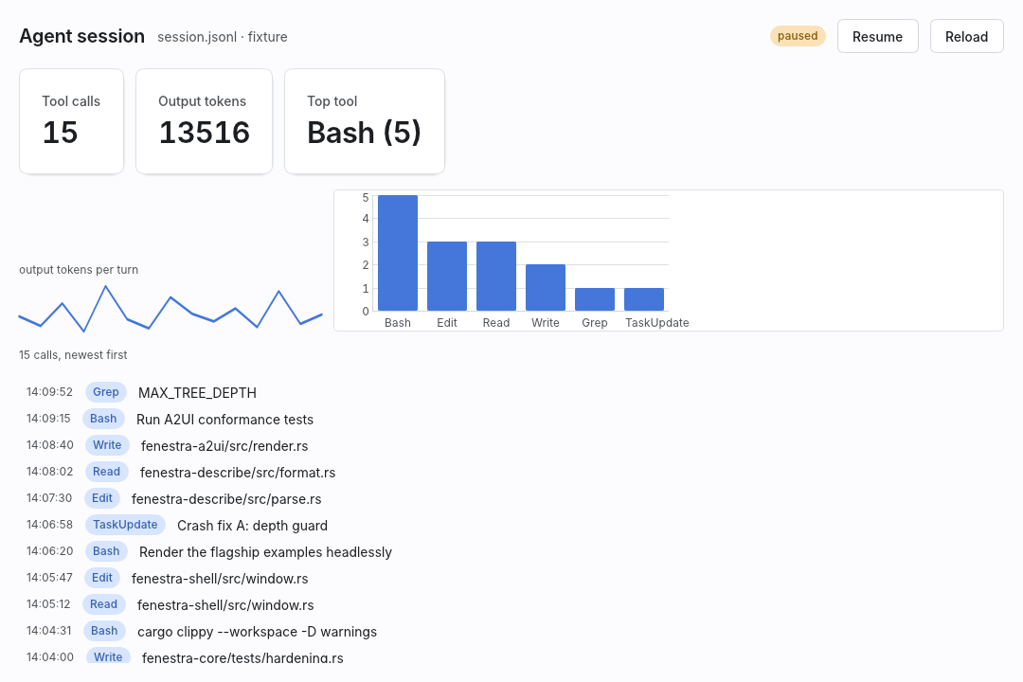Select the Edit tag at 14:07:30
This screenshot has height=682, width=1023.
pyautogui.click(x=101, y=498)
